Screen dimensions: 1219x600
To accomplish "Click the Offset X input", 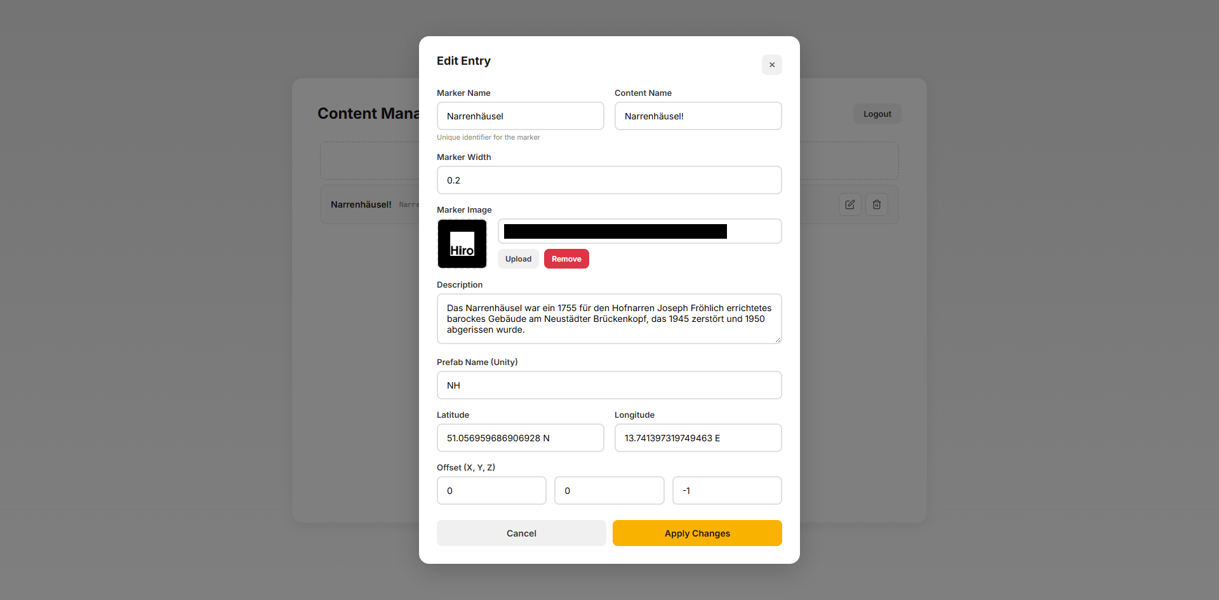I will [491, 491].
